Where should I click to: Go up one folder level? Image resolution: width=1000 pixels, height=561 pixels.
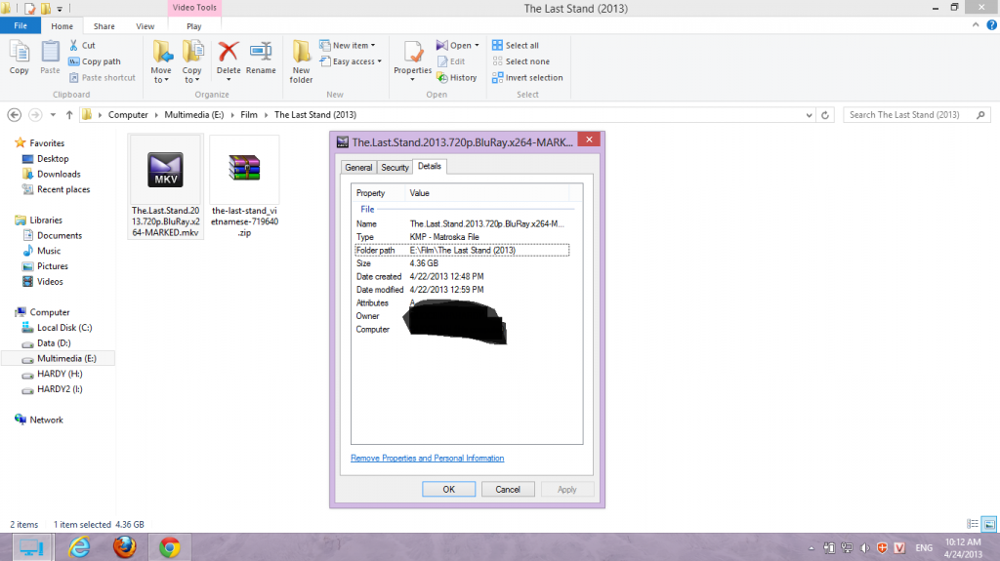(69, 115)
